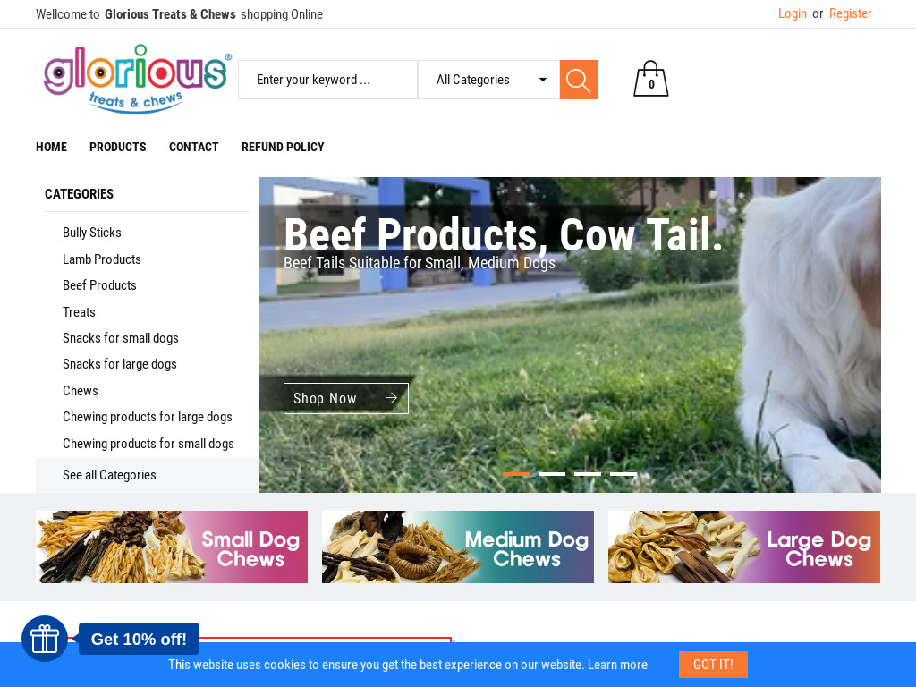
Task: Open the Refund Policy menu item
Action: (283, 147)
